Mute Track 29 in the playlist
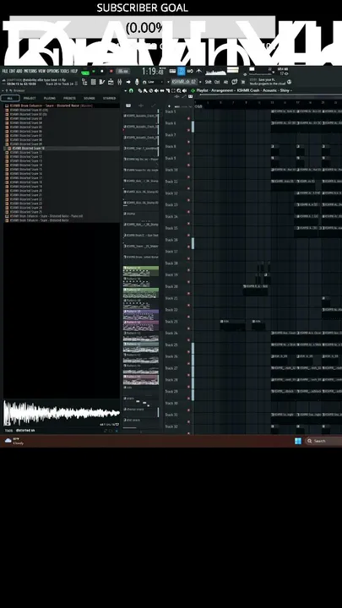Screen dimensions: 342x608 [x=189, y=398]
